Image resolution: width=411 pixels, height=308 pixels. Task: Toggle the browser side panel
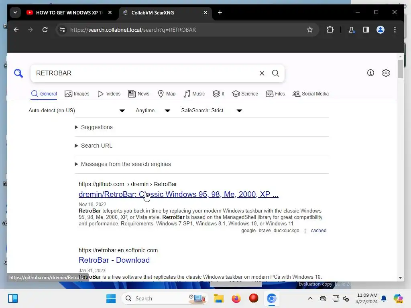pyautogui.click(x=366, y=30)
